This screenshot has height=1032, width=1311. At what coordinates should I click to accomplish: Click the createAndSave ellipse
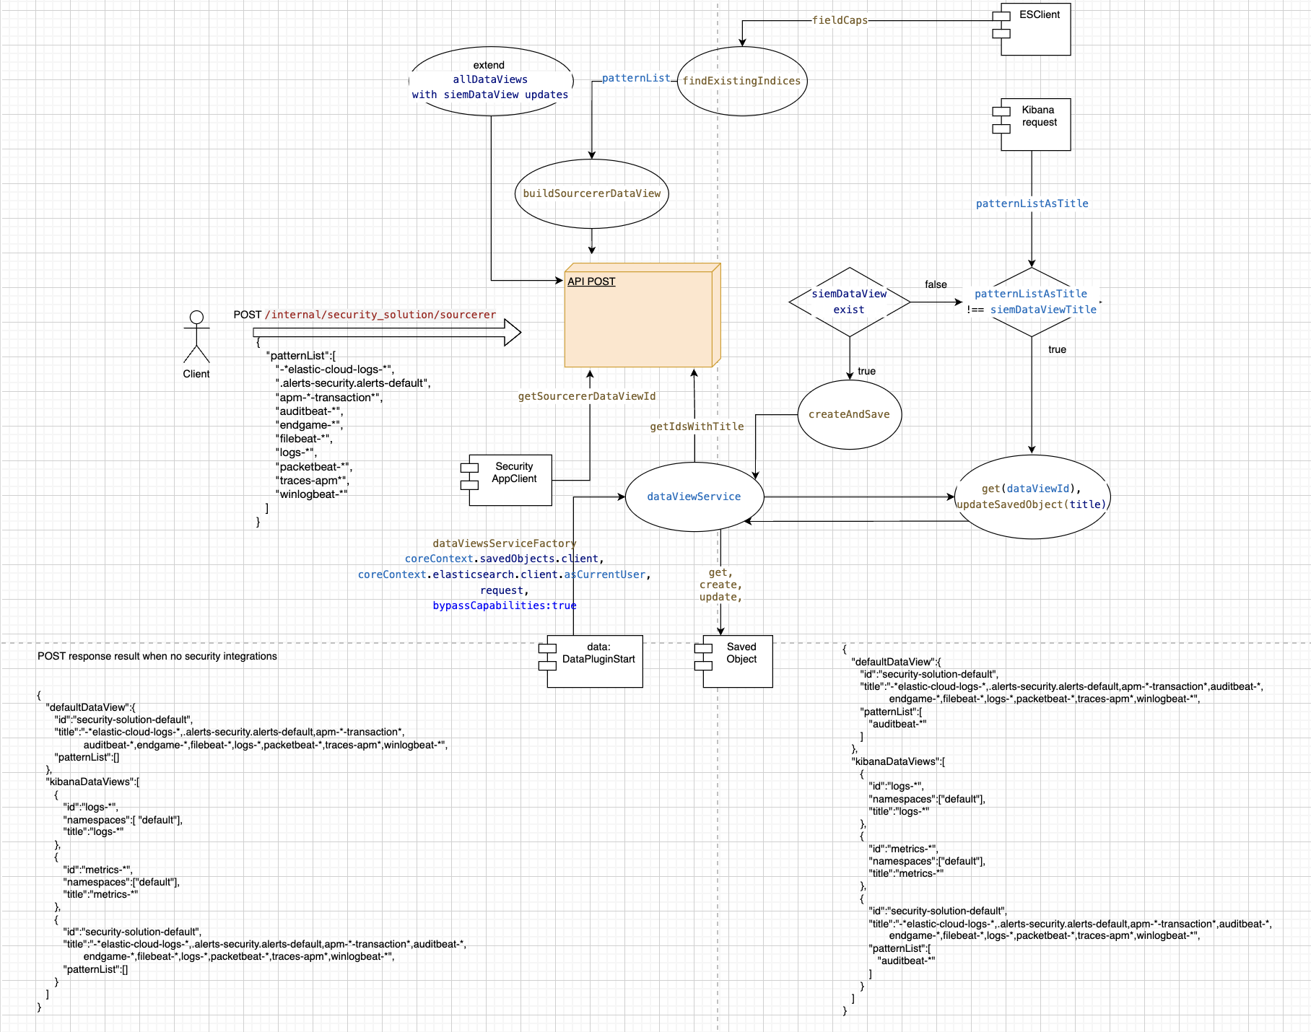849,414
